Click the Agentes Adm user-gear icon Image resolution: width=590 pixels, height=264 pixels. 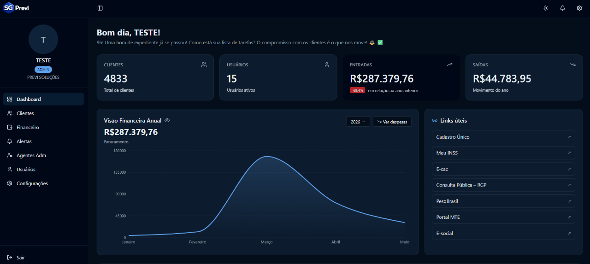point(10,155)
